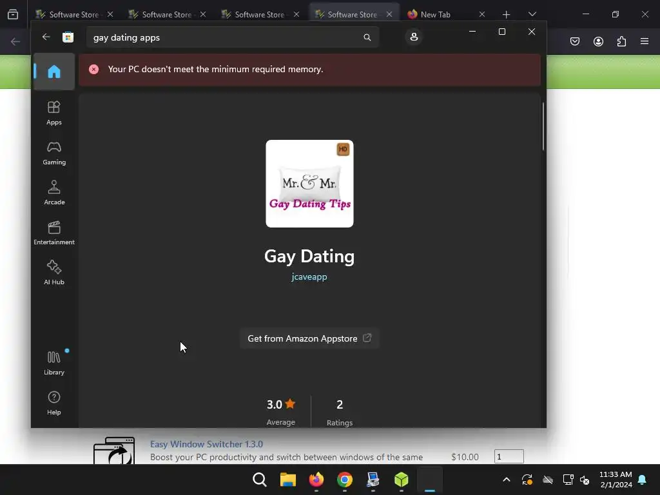
Task: Click the green cube app in taskbar
Action: [401, 480]
